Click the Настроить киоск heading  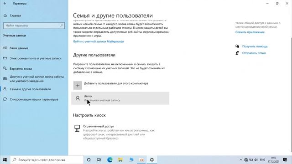[x=89, y=115]
